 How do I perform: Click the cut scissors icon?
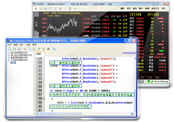[25, 49]
